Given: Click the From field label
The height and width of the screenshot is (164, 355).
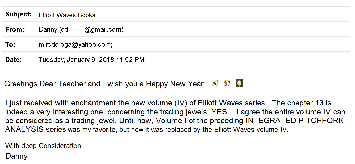Looking at the screenshot, I should (x=15, y=30).
